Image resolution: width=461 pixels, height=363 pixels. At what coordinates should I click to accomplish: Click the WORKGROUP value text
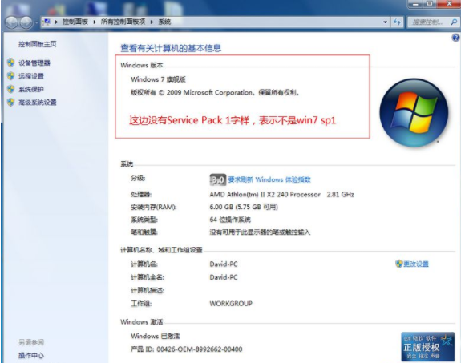231,304
